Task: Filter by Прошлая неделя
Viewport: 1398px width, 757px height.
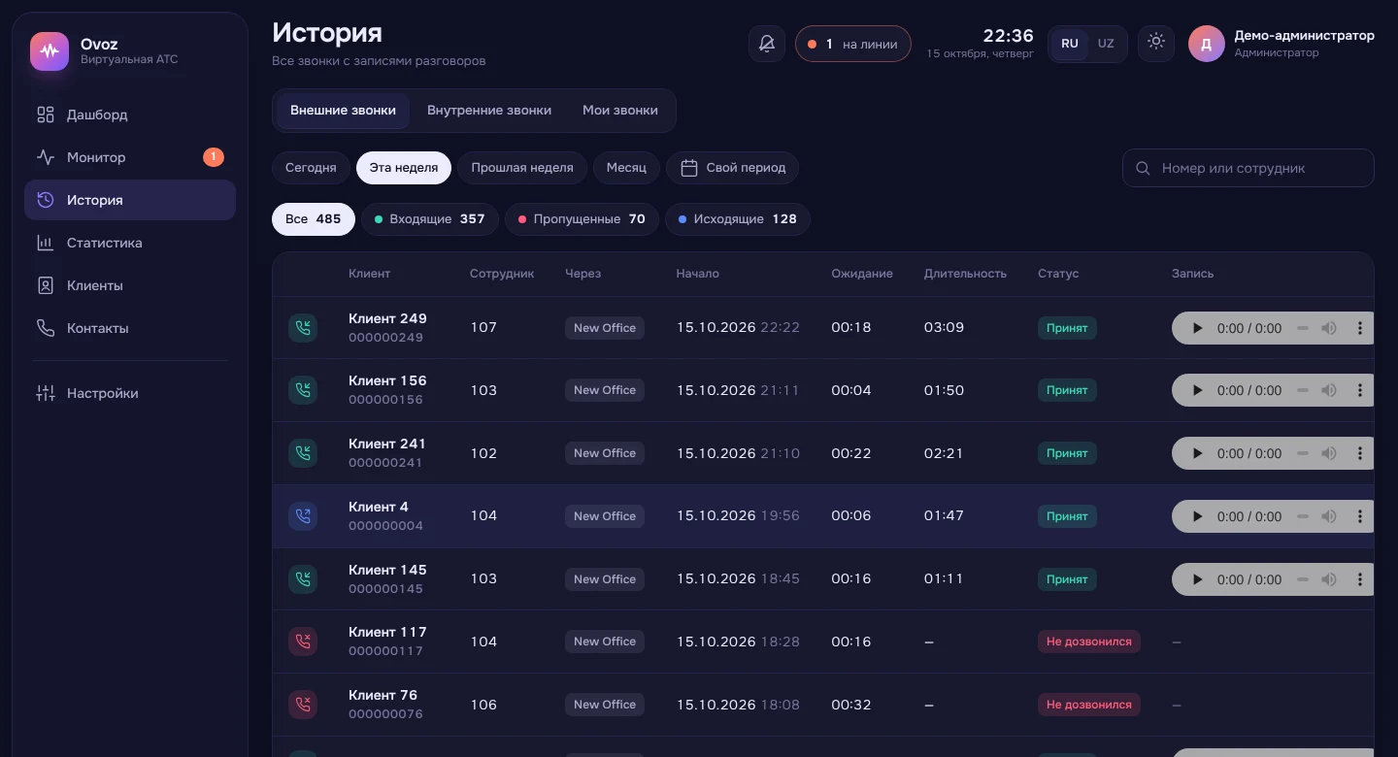Action: (522, 168)
